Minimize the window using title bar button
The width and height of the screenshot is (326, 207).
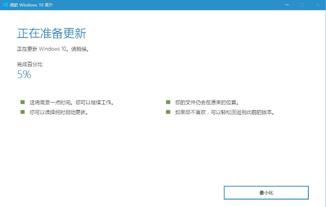tap(285, 5)
